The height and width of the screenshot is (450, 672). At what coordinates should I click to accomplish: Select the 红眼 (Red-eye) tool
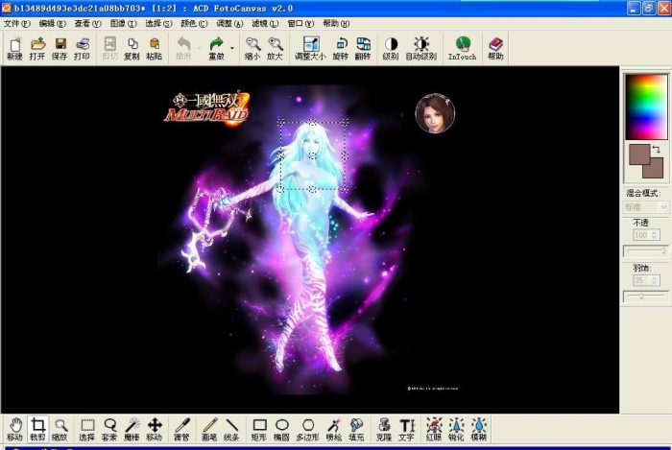point(434,430)
